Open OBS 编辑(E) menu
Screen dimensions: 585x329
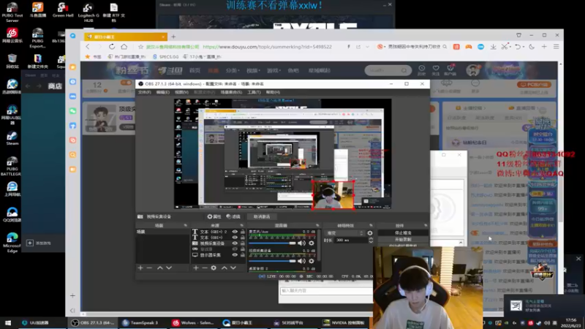(162, 92)
